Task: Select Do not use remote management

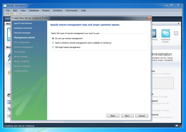Action: pyautogui.click(x=53, y=38)
